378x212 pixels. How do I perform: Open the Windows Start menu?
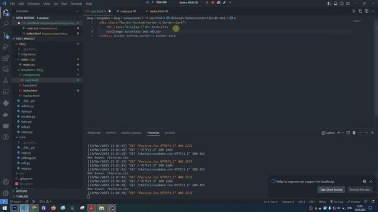pos(4,208)
